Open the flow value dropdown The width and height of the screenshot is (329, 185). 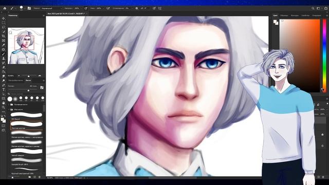point(104,8)
